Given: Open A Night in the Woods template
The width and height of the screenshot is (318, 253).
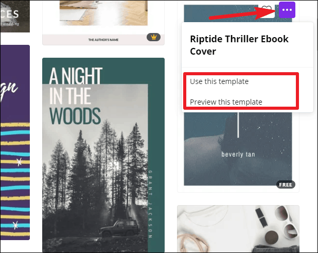Looking at the screenshot, I should [103, 155].
